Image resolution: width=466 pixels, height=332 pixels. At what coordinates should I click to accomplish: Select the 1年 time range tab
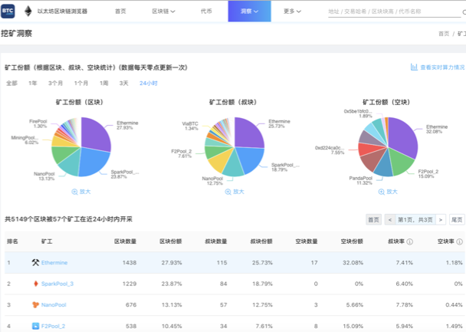click(33, 84)
